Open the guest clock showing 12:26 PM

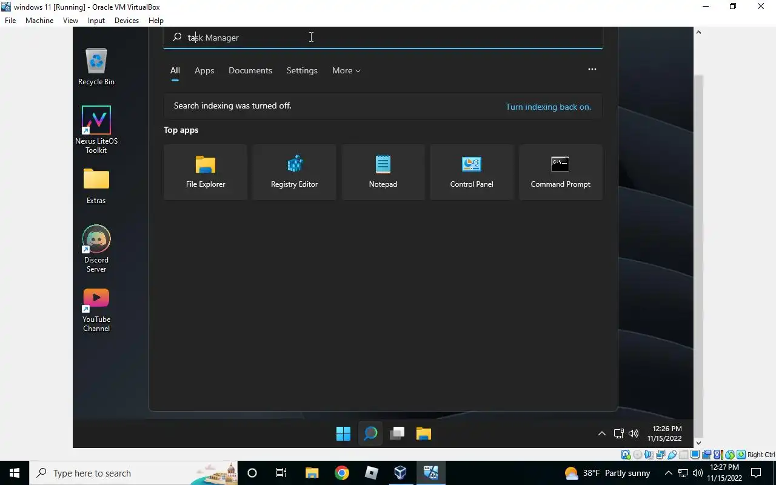(x=664, y=433)
